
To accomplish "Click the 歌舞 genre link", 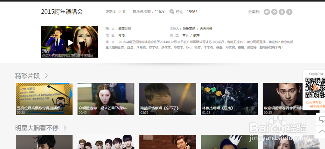I will click(197, 35).
